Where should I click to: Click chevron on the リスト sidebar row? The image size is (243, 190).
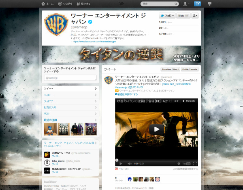pos(96,114)
